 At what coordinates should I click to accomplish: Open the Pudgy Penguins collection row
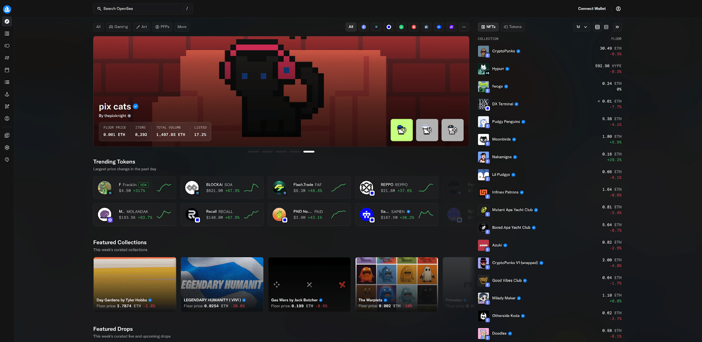pyautogui.click(x=550, y=122)
